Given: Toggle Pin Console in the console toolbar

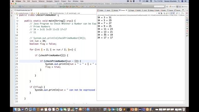Looking at the screenshot, I should (177, 13).
